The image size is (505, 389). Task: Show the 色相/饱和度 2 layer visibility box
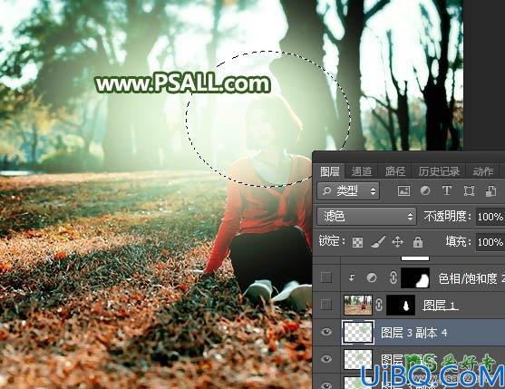(326, 277)
